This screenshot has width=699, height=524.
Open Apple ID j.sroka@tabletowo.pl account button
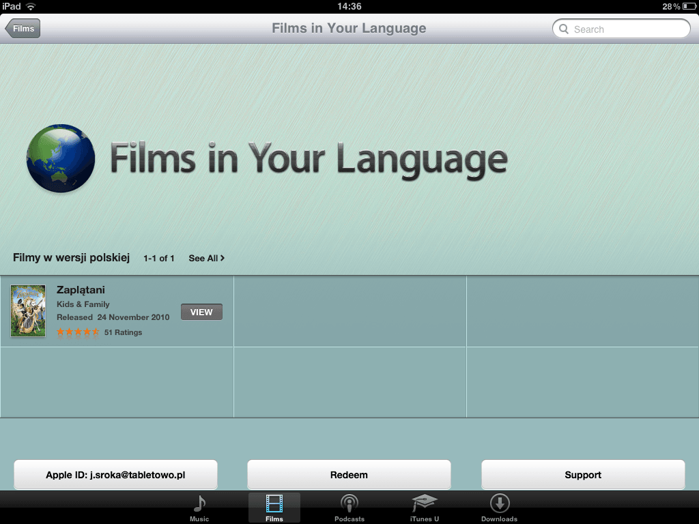(115, 475)
